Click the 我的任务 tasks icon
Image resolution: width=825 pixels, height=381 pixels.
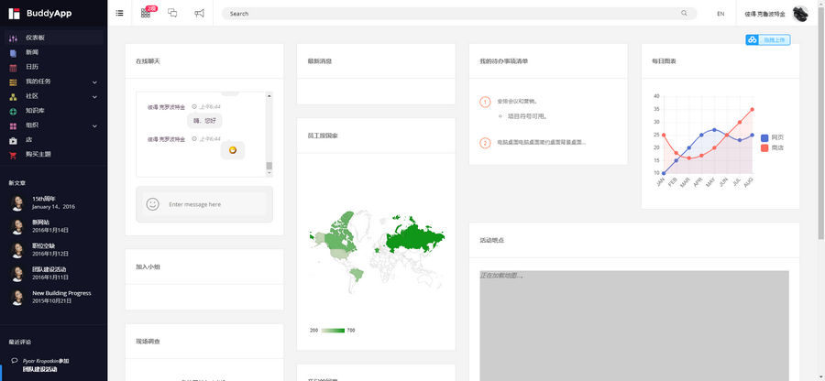point(13,82)
